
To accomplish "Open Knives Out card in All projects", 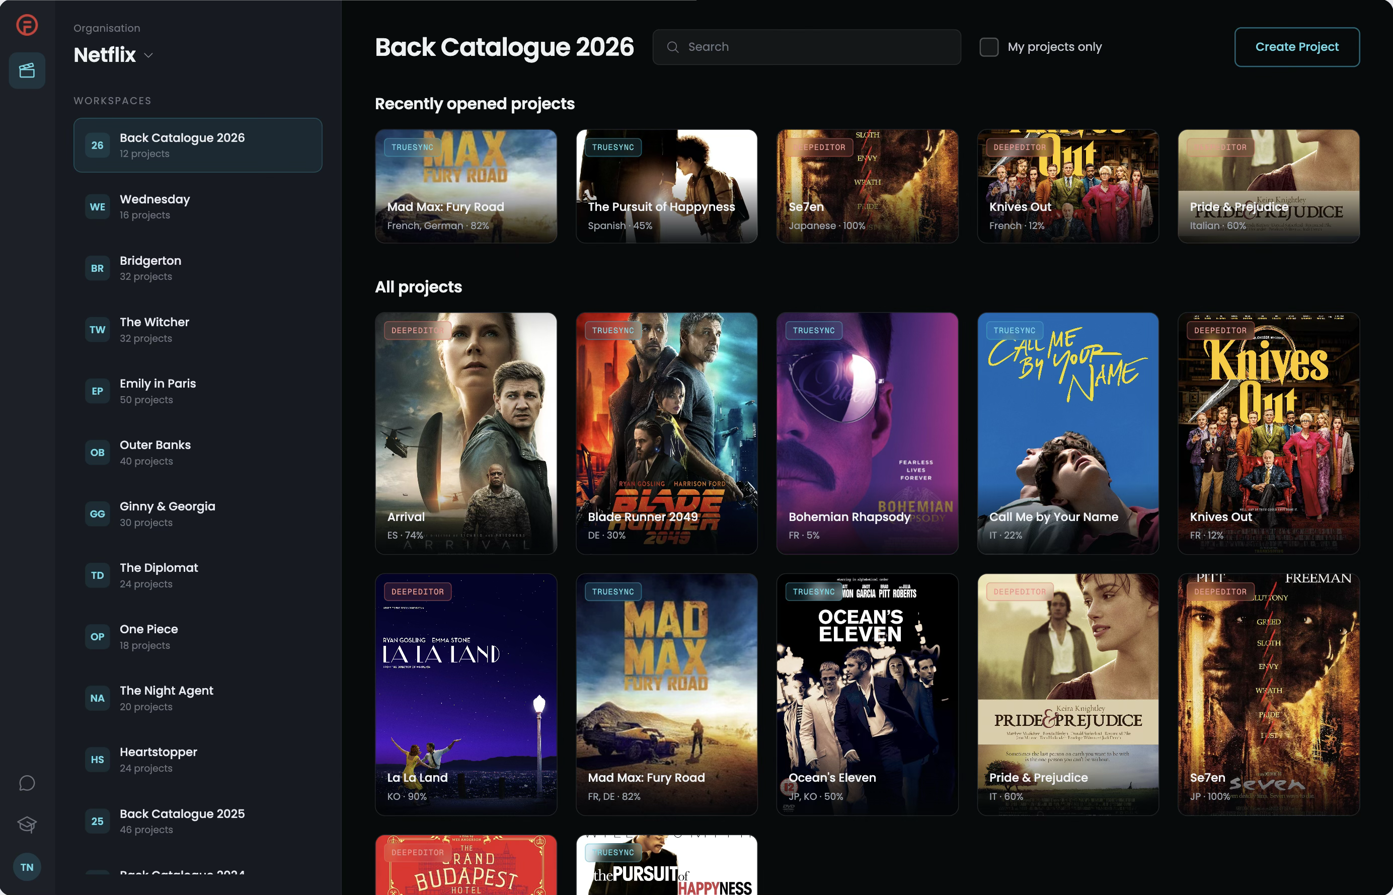I will (x=1269, y=433).
